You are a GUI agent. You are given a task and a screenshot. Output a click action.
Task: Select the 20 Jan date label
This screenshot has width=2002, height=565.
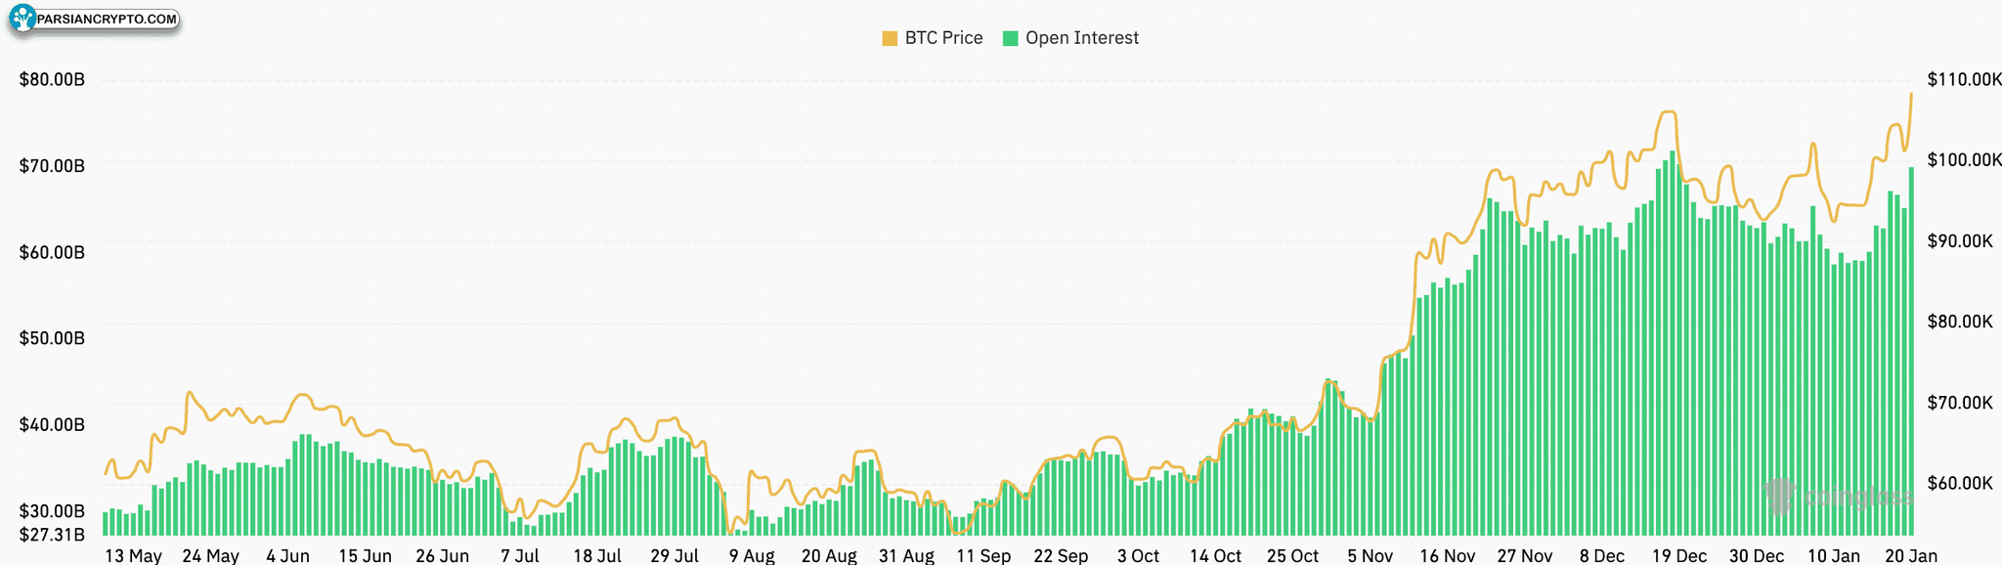coord(1910,555)
